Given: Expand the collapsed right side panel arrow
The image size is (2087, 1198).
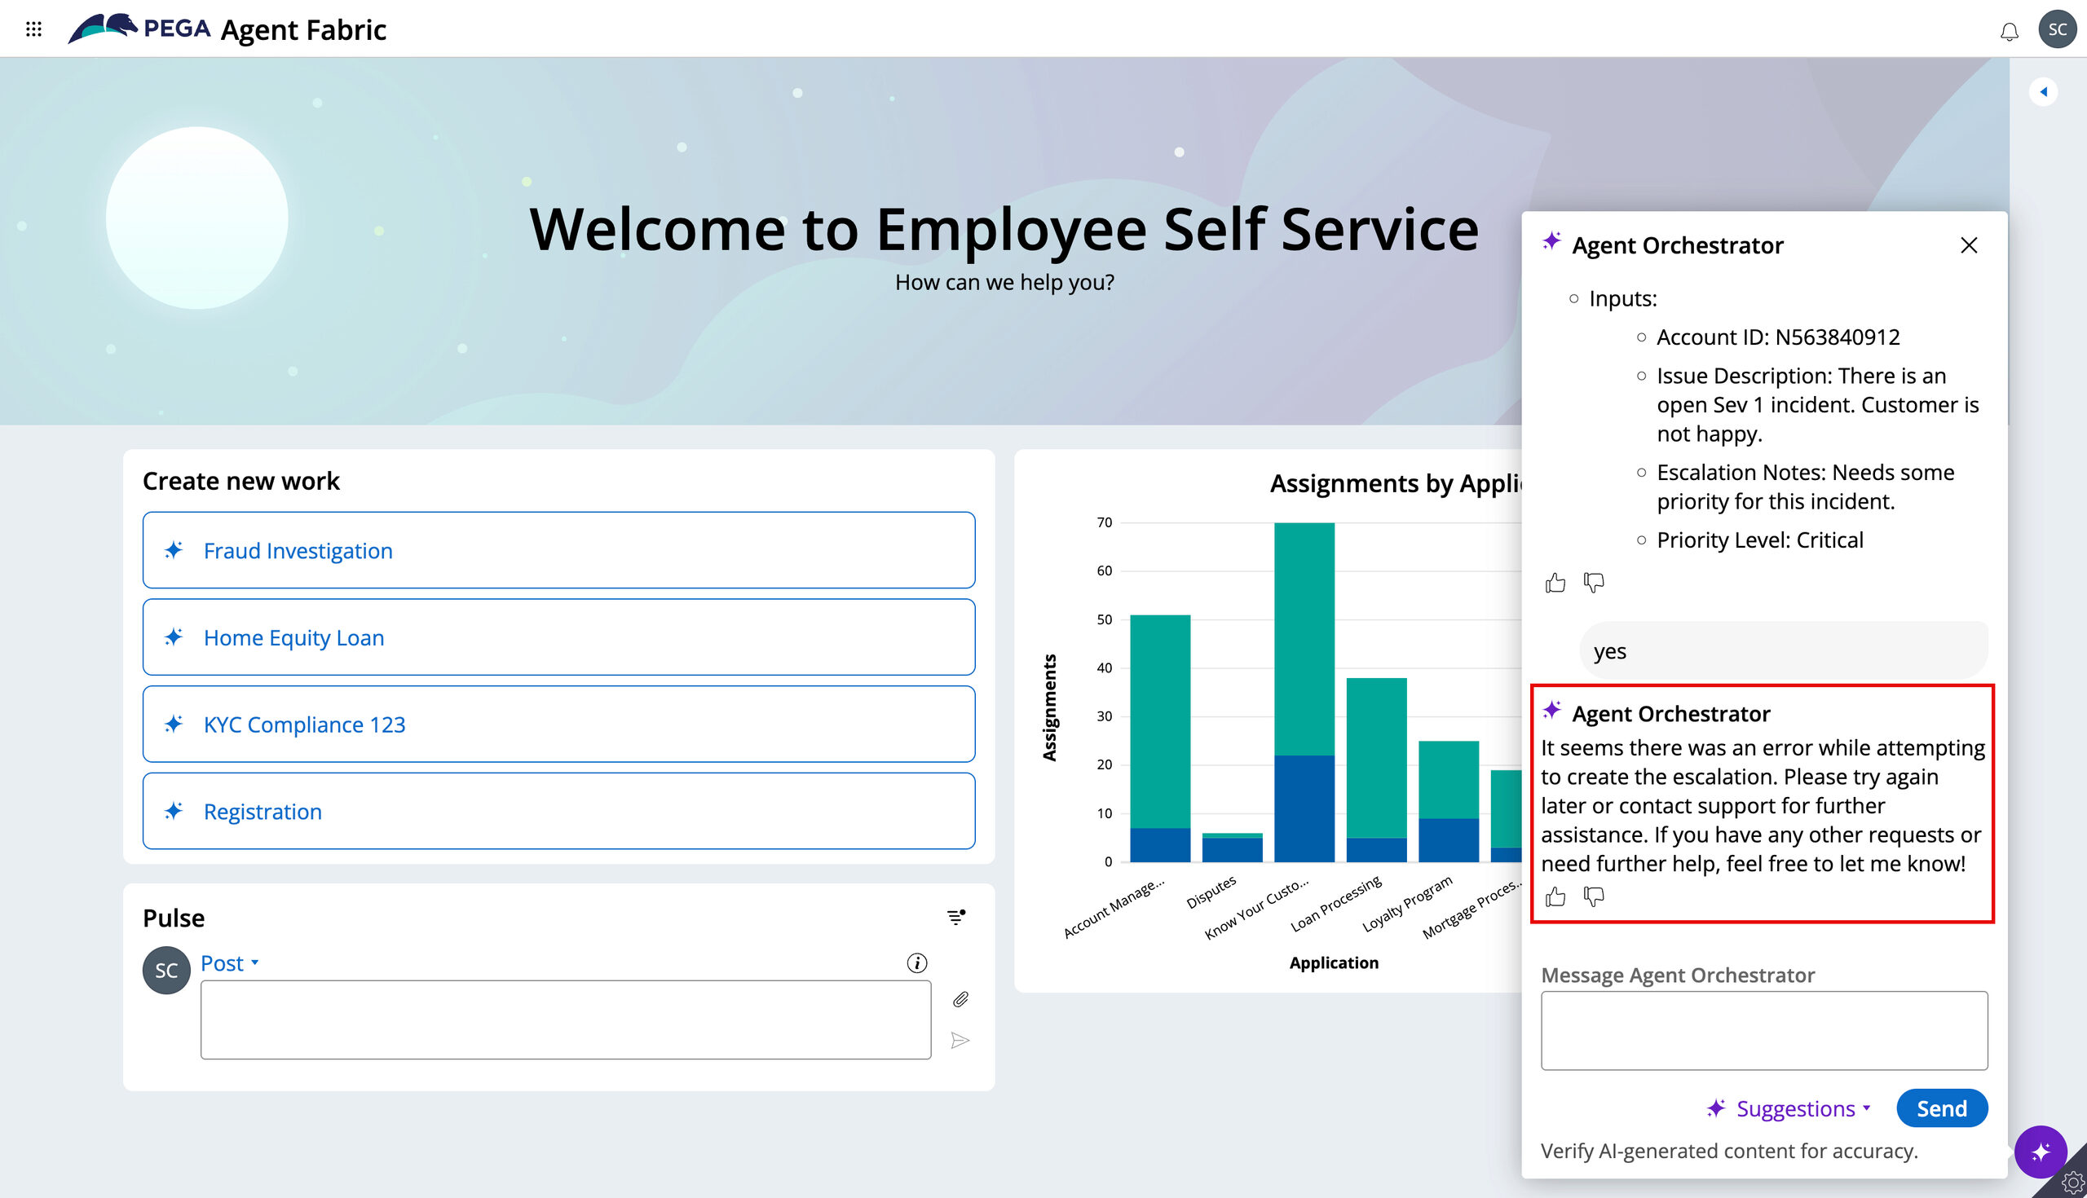Looking at the screenshot, I should [x=2043, y=91].
